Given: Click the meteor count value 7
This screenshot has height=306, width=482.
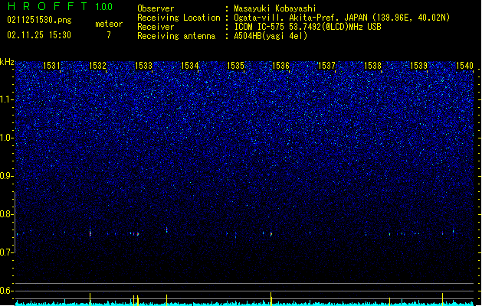Looking at the screenshot, I should 109,35.
